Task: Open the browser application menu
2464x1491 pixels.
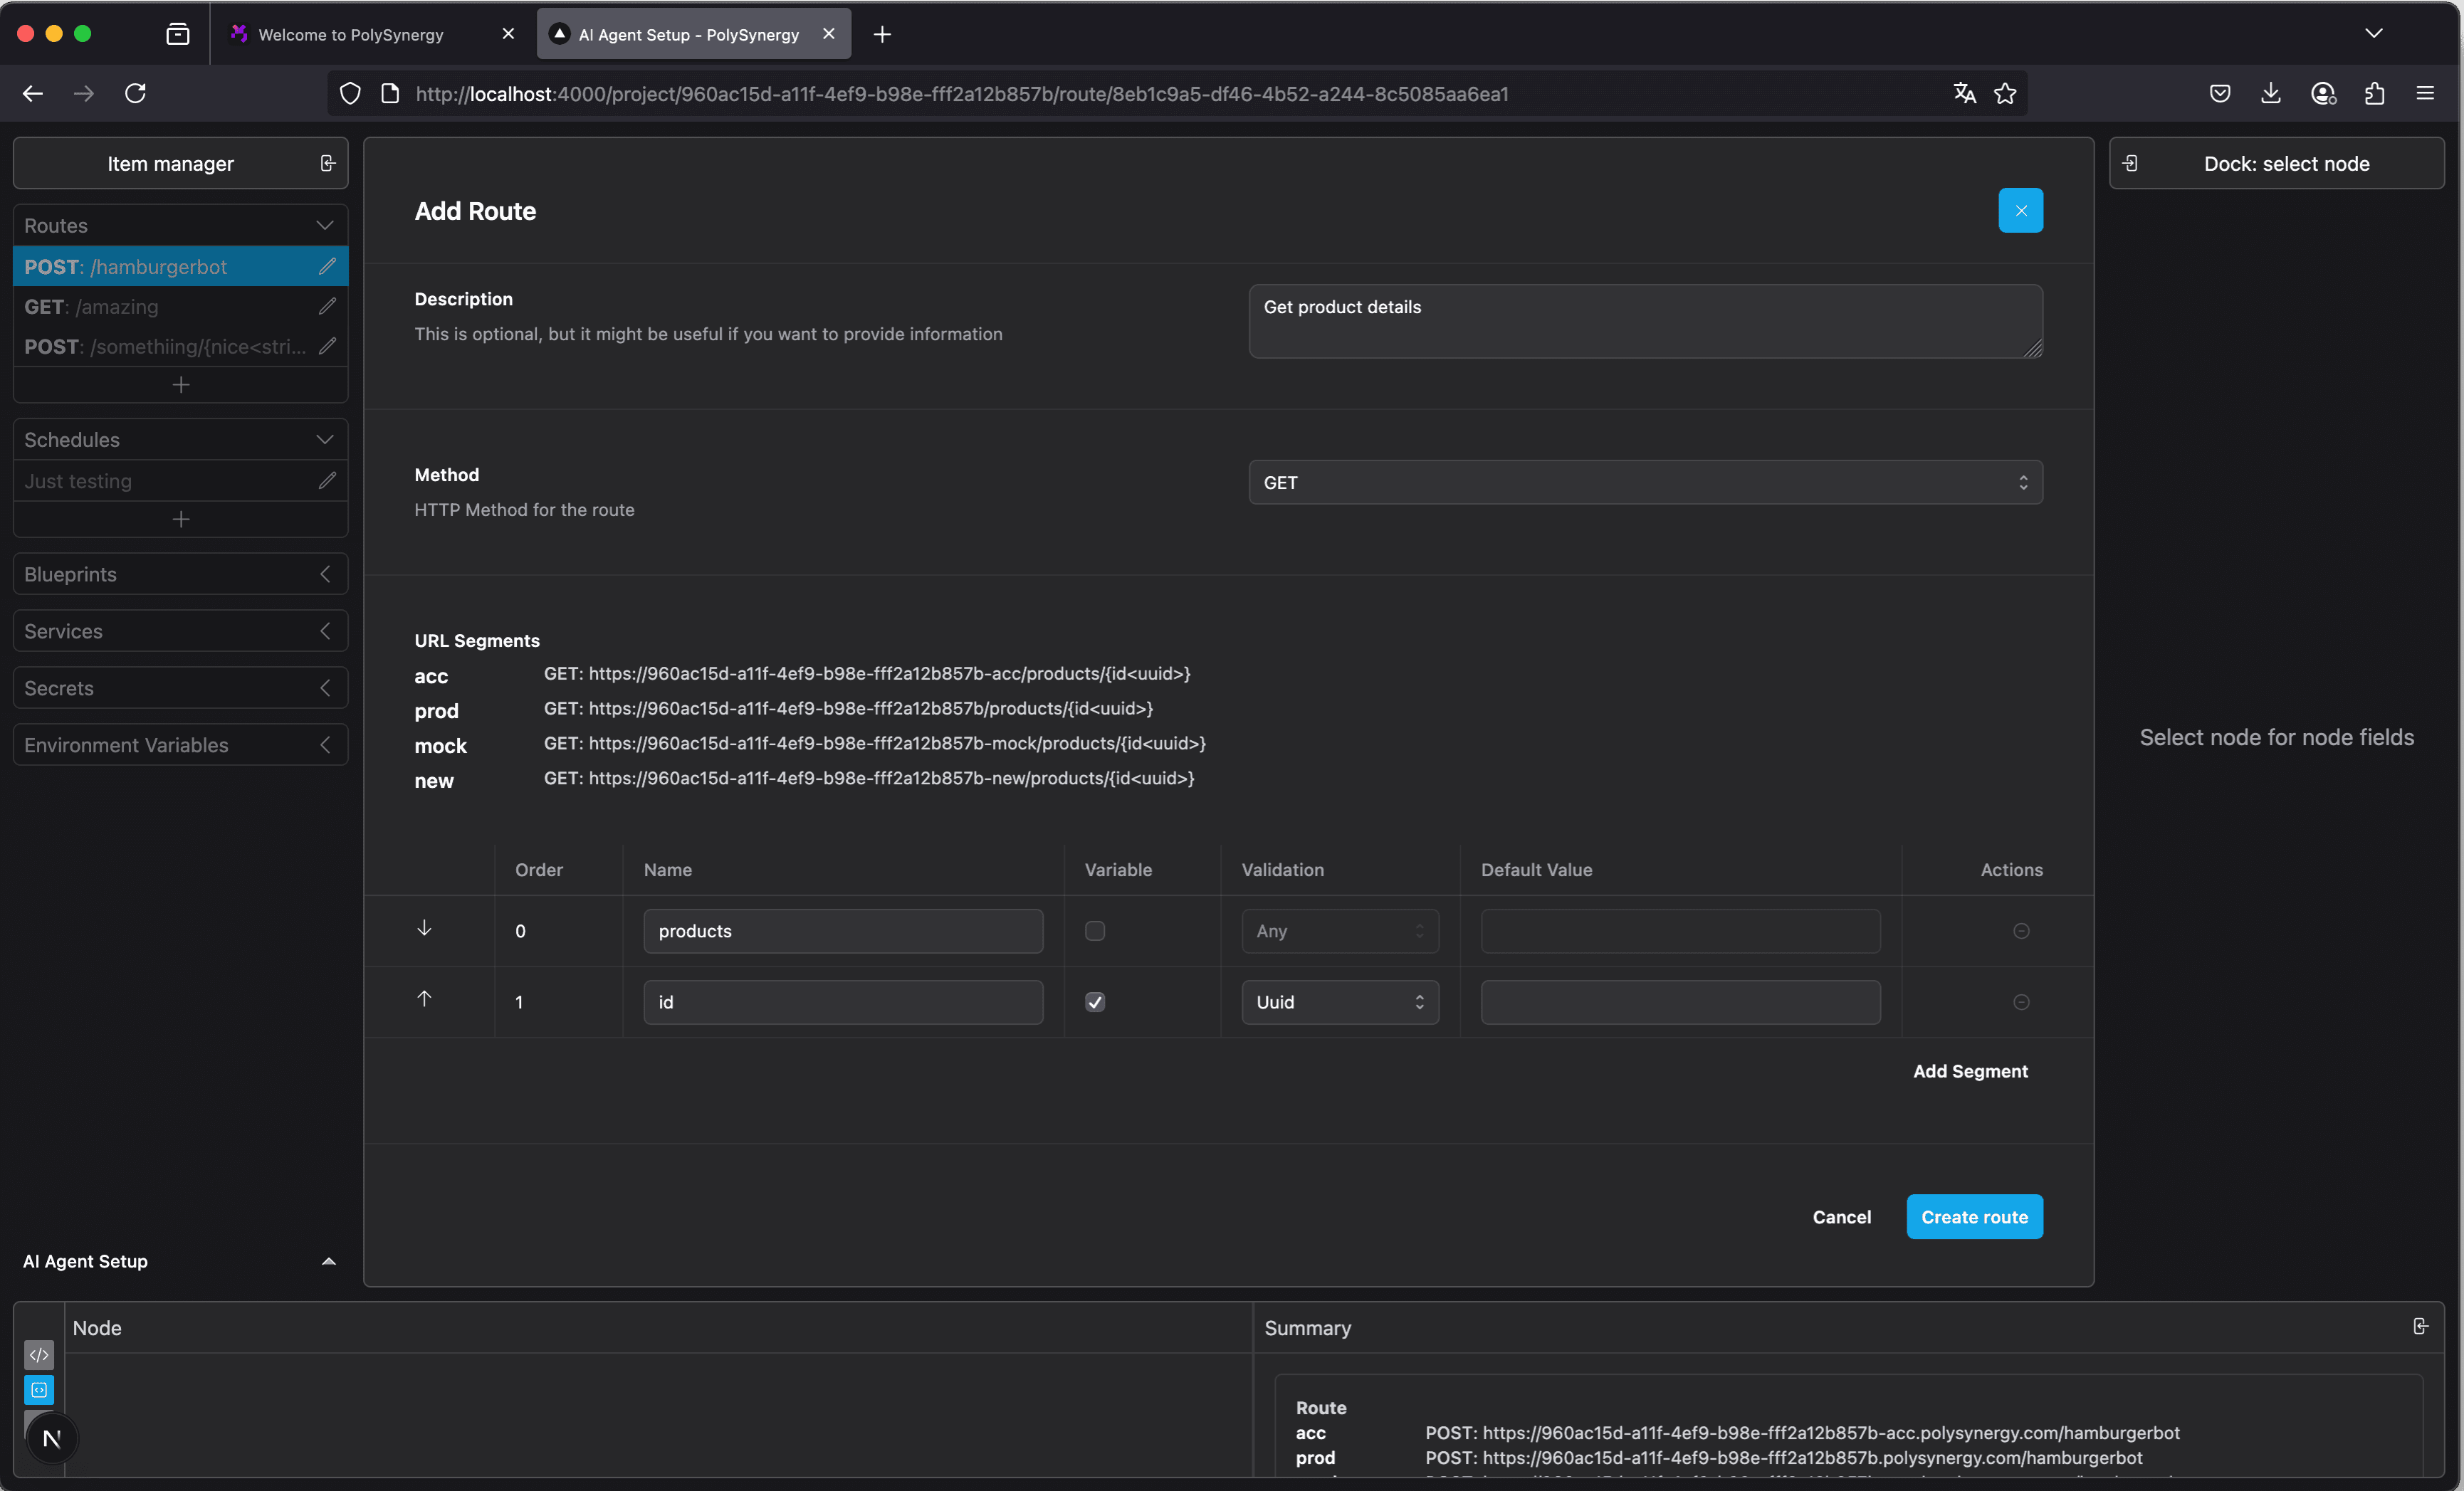Action: click(x=2424, y=94)
